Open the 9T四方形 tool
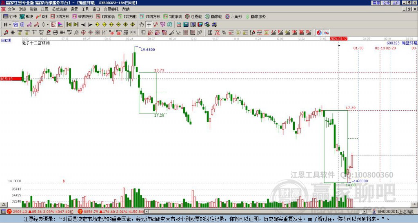Screen dimensions: 418x223 pos(150,16)
